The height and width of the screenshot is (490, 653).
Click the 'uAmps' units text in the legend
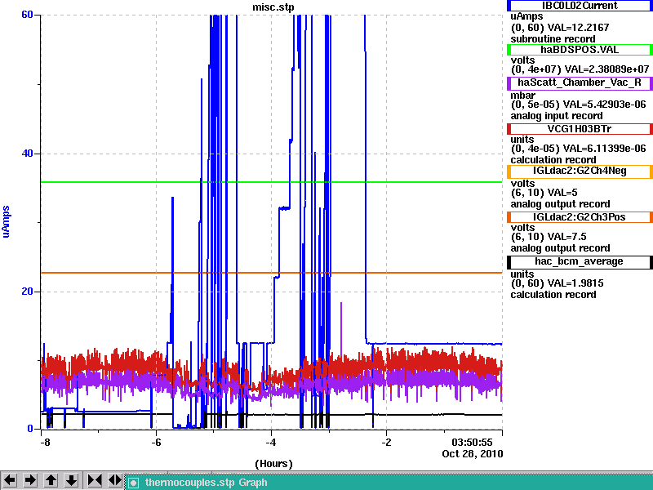(x=526, y=16)
